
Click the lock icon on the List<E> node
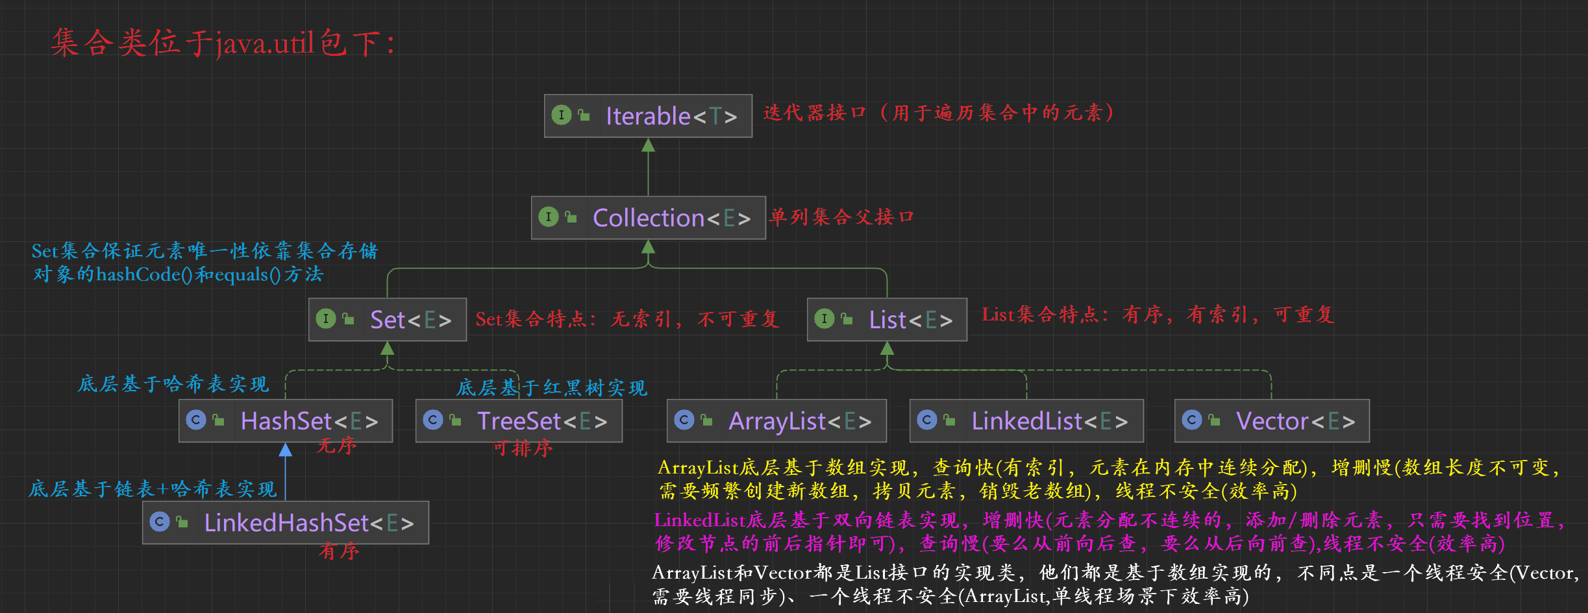coord(847,319)
